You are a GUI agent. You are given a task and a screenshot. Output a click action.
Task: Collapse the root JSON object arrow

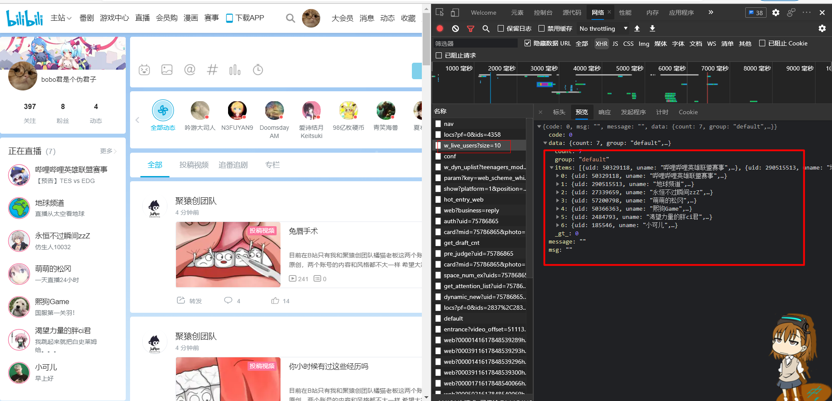coord(539,127)
